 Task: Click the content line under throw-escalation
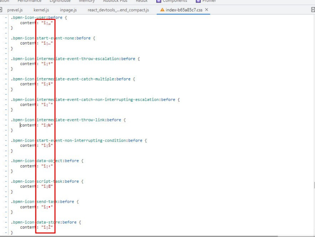coord(36,64)
